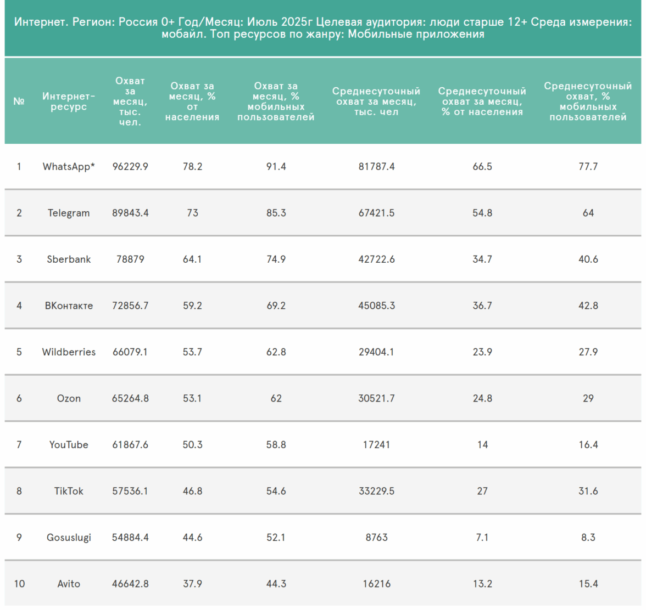Select Охват за месяц, % мобильных пользователей header
This screenshot has width=646, height=610.
pos(276,101)
